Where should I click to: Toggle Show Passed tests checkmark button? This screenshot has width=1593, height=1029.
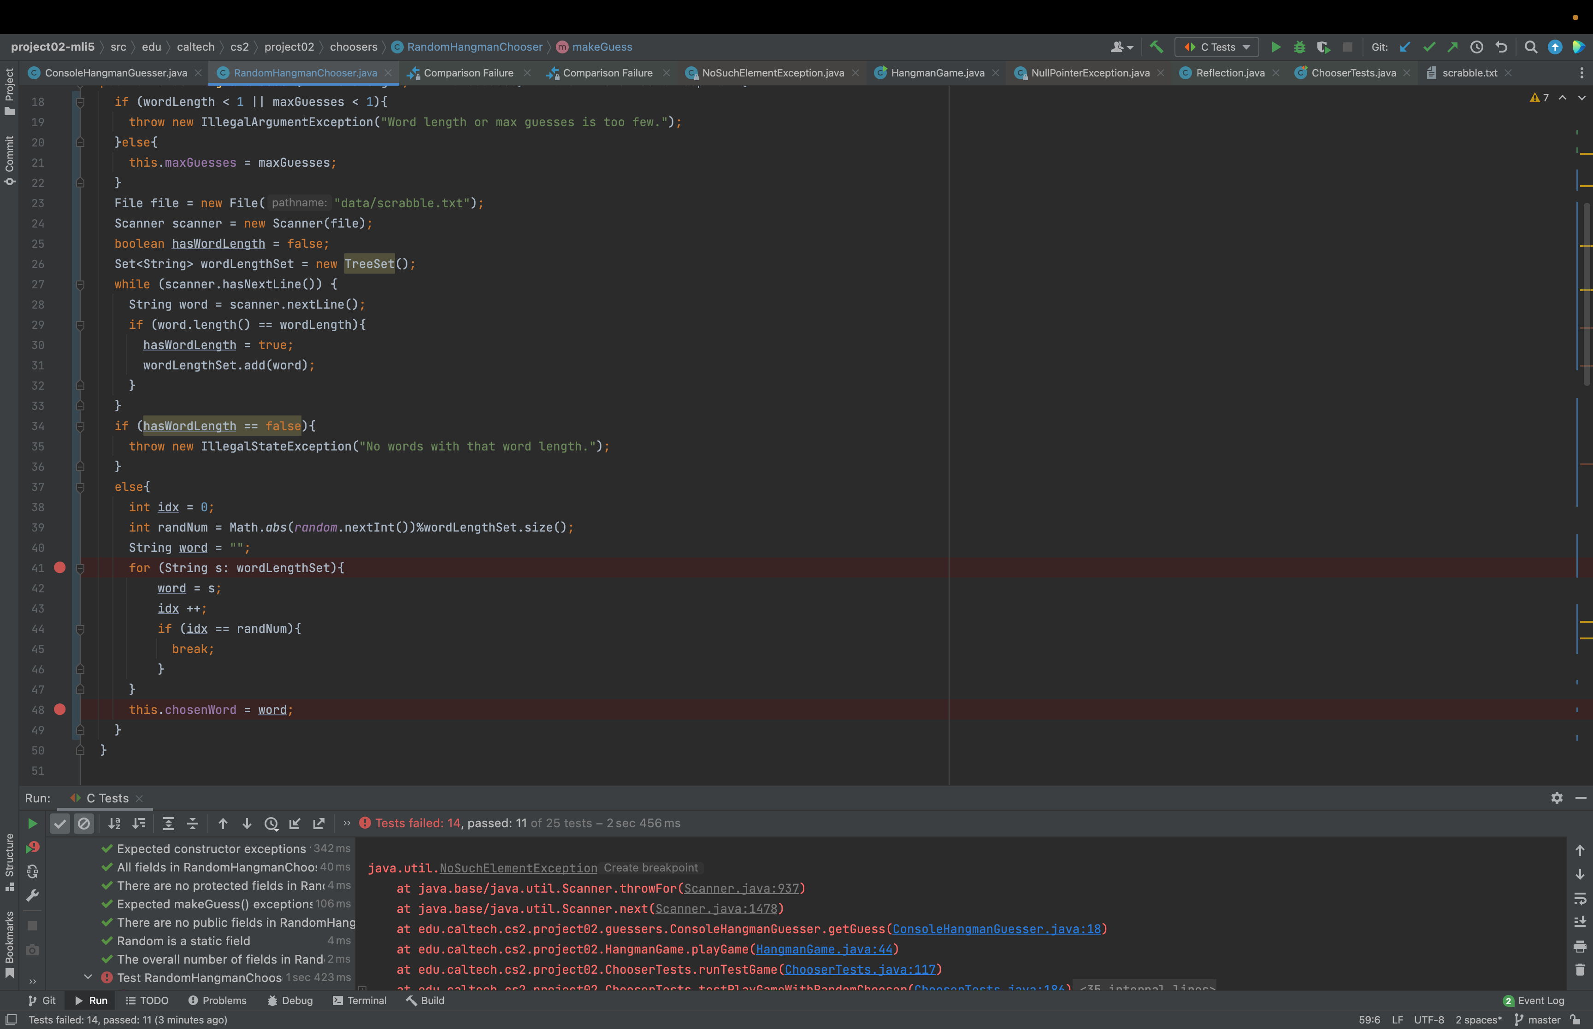tap(60, 824)
